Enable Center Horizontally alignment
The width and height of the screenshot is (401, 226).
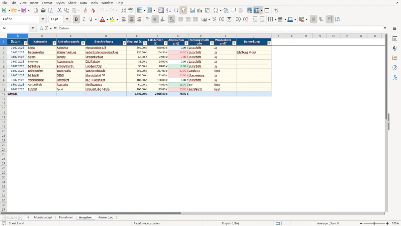click(131, 19)
